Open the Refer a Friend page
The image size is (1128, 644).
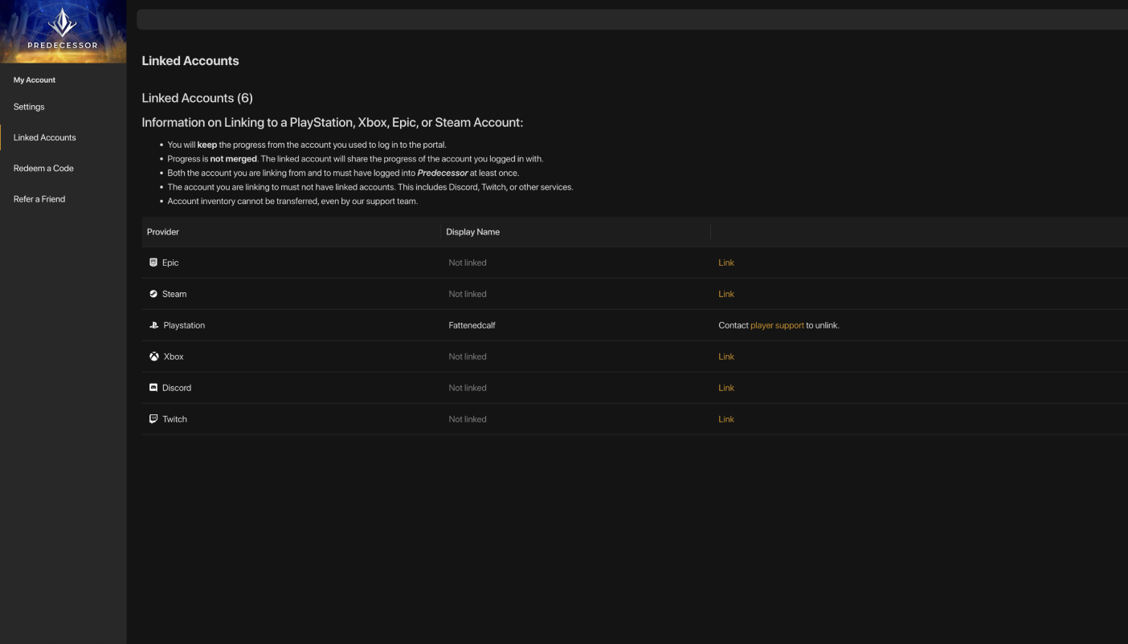point(39,198)
